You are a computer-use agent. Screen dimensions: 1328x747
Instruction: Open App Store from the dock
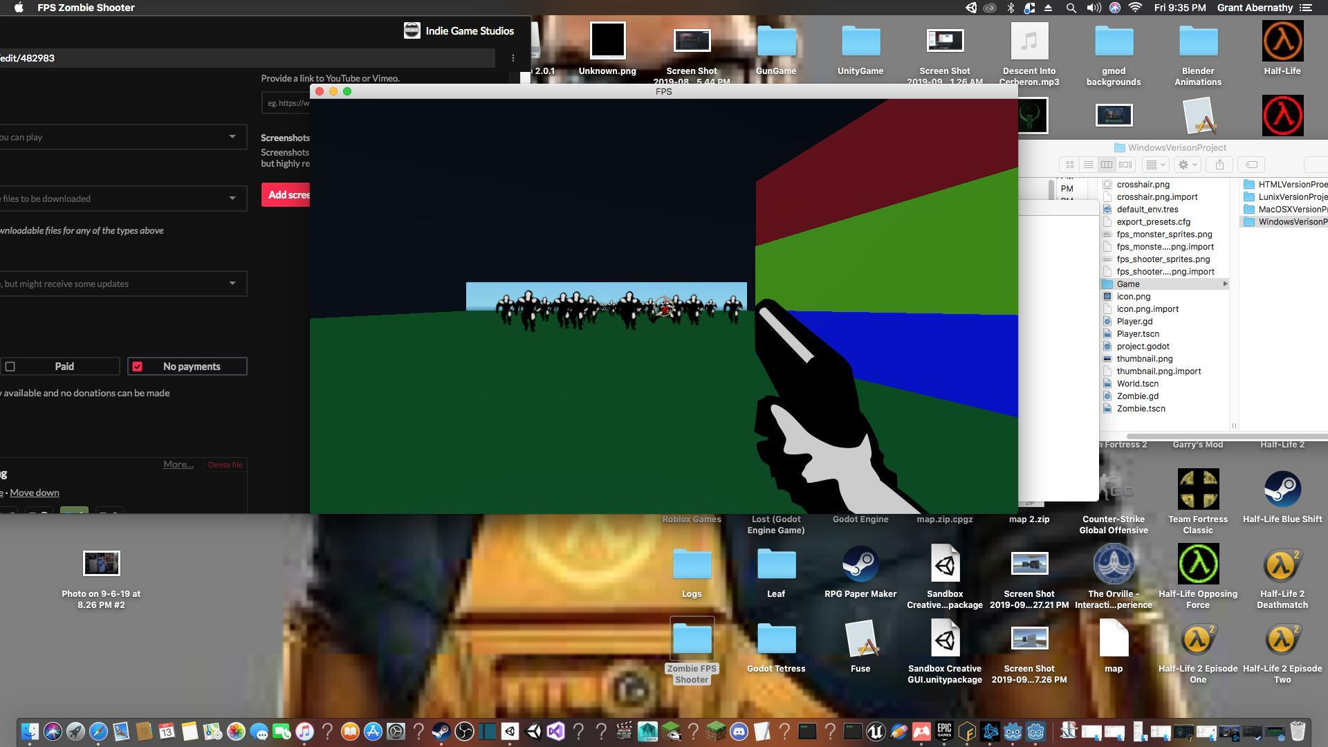(373, 731)
